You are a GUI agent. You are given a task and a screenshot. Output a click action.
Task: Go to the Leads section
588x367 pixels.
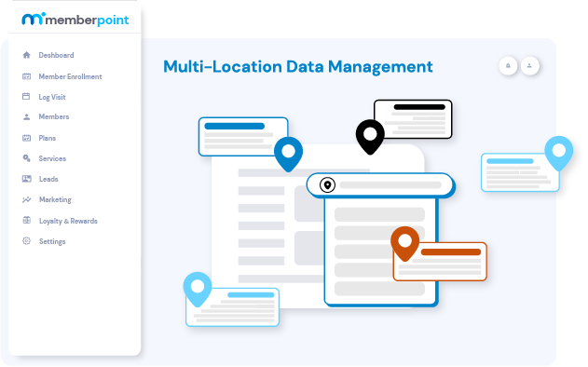pyautogui.click(x=48, y=179)
